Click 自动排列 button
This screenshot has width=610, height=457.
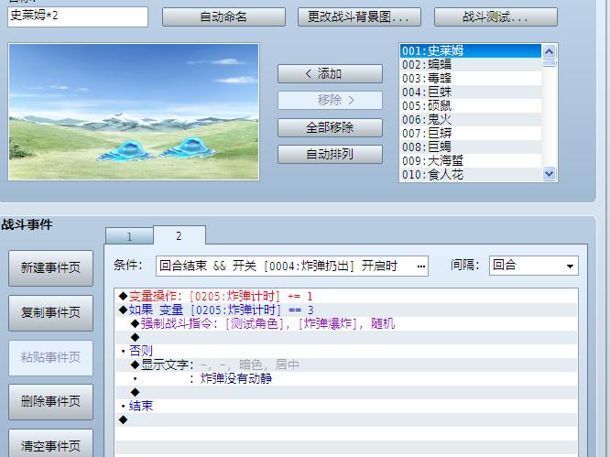330,155
